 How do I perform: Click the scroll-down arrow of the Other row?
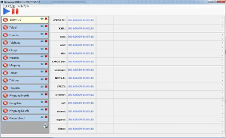(x=223, y=131)
